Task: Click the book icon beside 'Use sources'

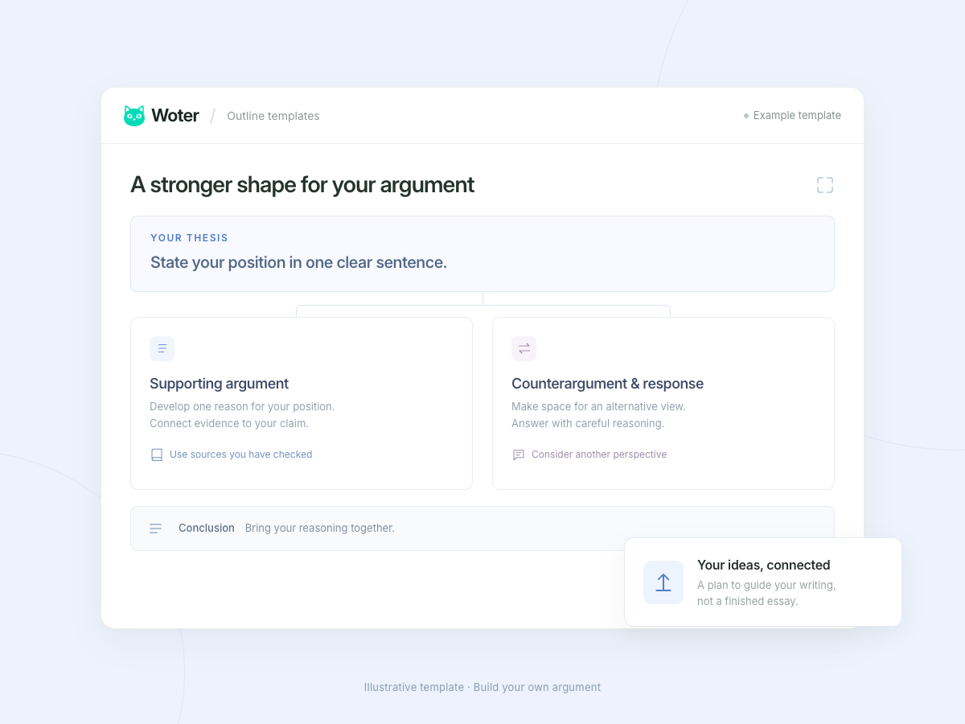Action: pyautogui.click(x=157, y=455)
